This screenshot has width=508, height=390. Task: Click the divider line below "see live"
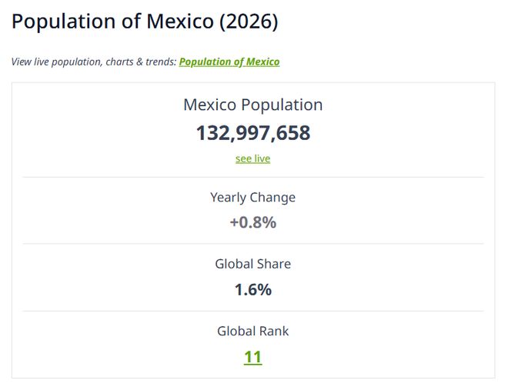point(252,177)
